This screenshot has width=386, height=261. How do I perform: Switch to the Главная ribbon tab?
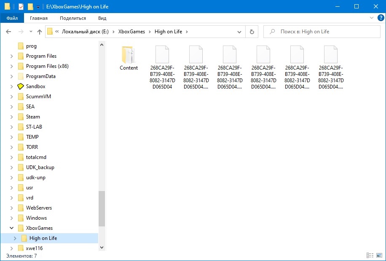[39, 18]
